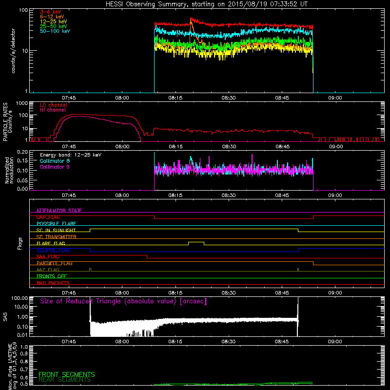This screenshot has height=390, width=390.
Task: Select the Collimator 9 legend label
Action: [x=55, y=167]
